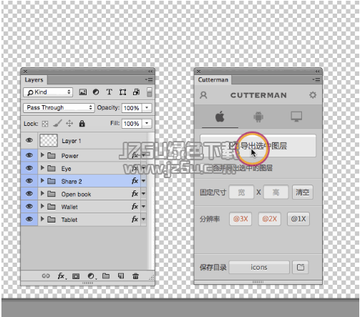The height and width of the screenshot is (317, 360).
Task: Create new fill or adjustment layer
Action: [92, 276]
